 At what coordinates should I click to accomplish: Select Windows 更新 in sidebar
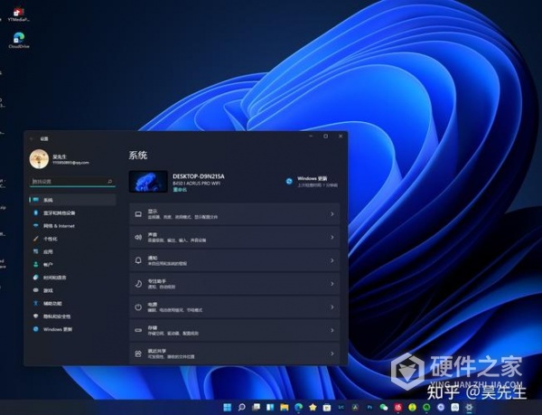(57, 330)
